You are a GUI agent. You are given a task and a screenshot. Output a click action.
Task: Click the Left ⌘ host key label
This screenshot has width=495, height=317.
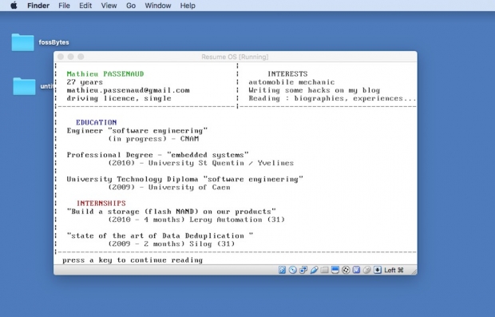(394, 270)
